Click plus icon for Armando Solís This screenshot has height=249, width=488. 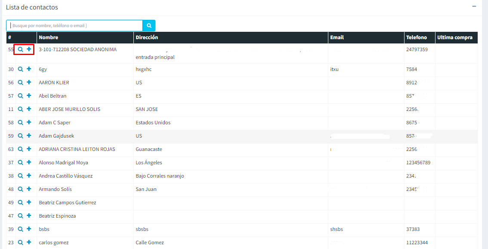(x=29, y=189)
